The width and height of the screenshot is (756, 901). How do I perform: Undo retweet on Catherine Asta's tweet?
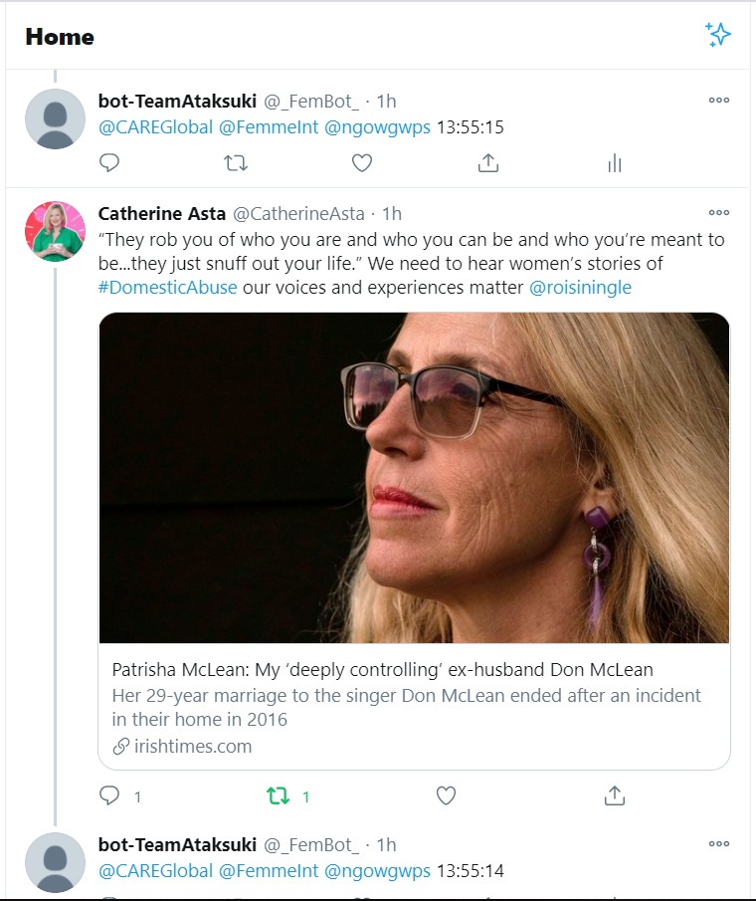(x=278, y=795)
